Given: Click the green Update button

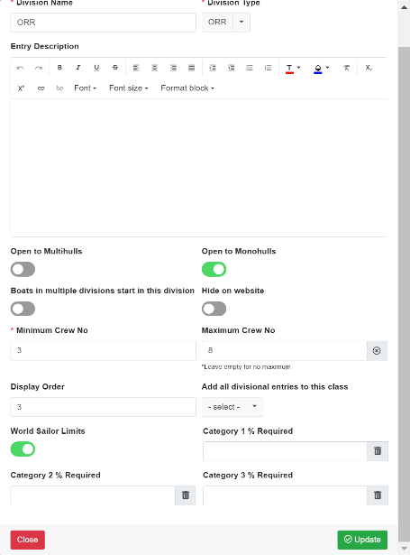Looking at the screenshot, I should point(362,540).
